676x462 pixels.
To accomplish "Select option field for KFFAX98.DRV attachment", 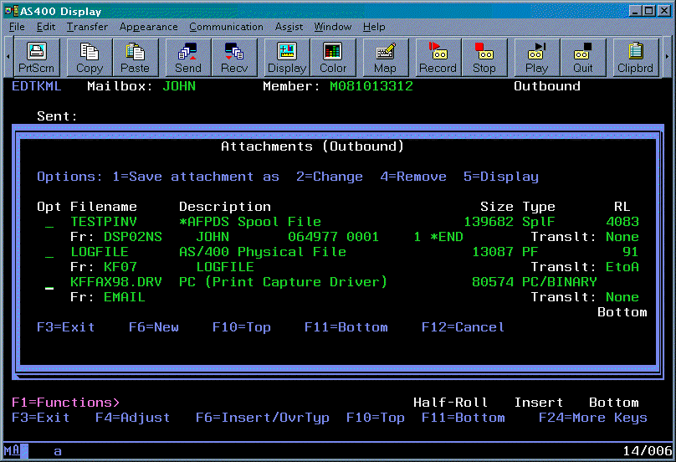I will (49, 283).
